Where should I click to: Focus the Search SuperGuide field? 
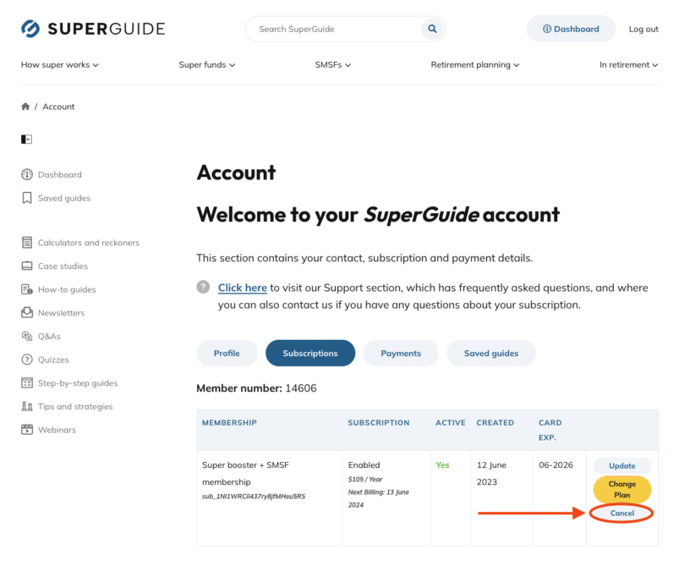(334, 29)
